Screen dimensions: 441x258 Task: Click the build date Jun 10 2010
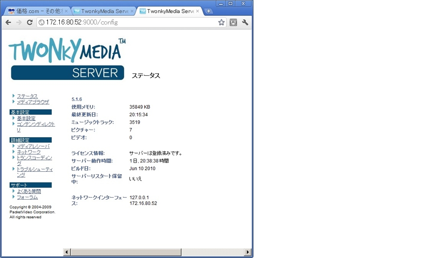click(x=142, y=169)
